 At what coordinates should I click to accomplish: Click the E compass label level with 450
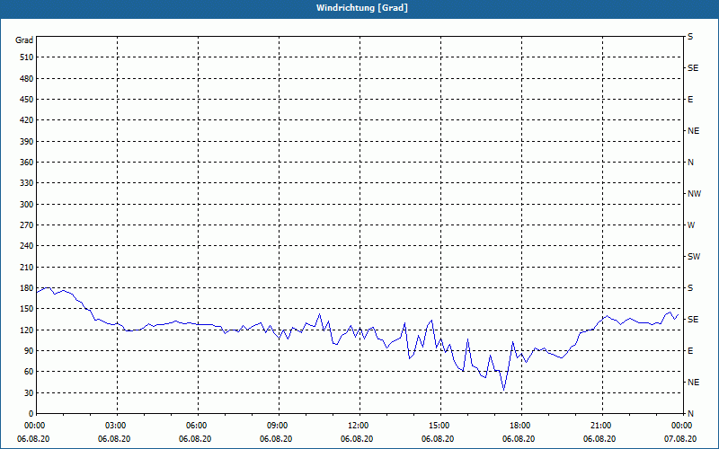[690, 100]
